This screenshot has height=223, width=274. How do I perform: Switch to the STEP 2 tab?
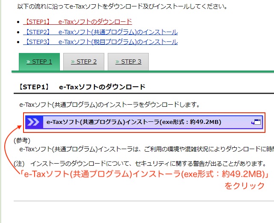84,62
